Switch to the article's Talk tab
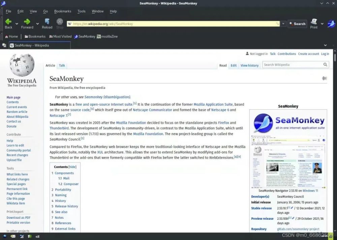337x240 pixels. (x=62, y=65)
